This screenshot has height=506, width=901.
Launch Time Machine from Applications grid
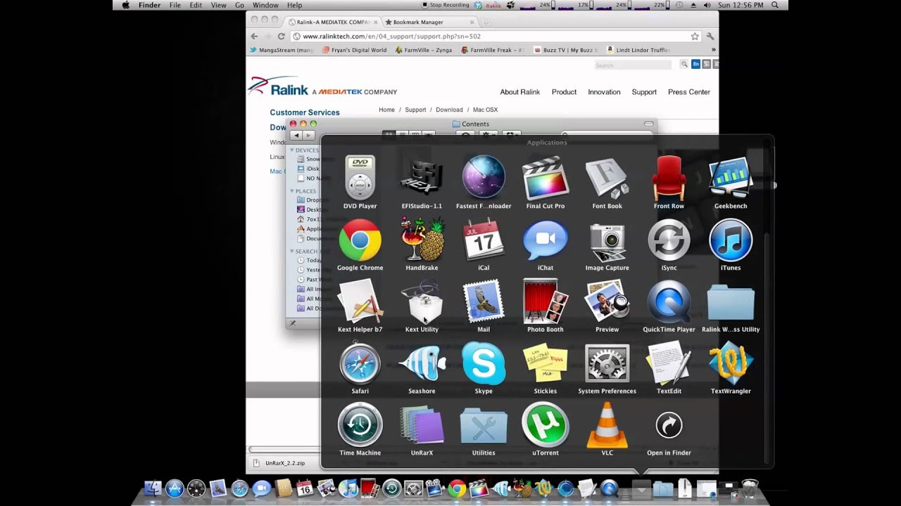[x=360, y=424]
